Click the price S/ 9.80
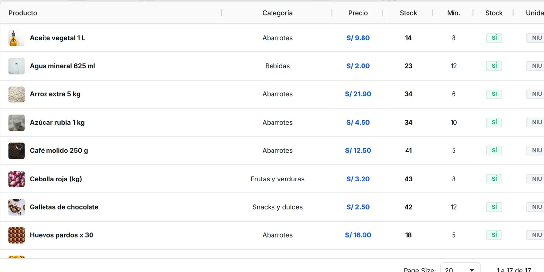Viewport: 544px width, 272px height. tap(358, 38)
